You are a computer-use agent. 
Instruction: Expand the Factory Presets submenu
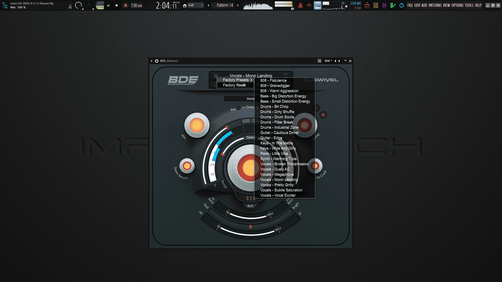[235, 80]
